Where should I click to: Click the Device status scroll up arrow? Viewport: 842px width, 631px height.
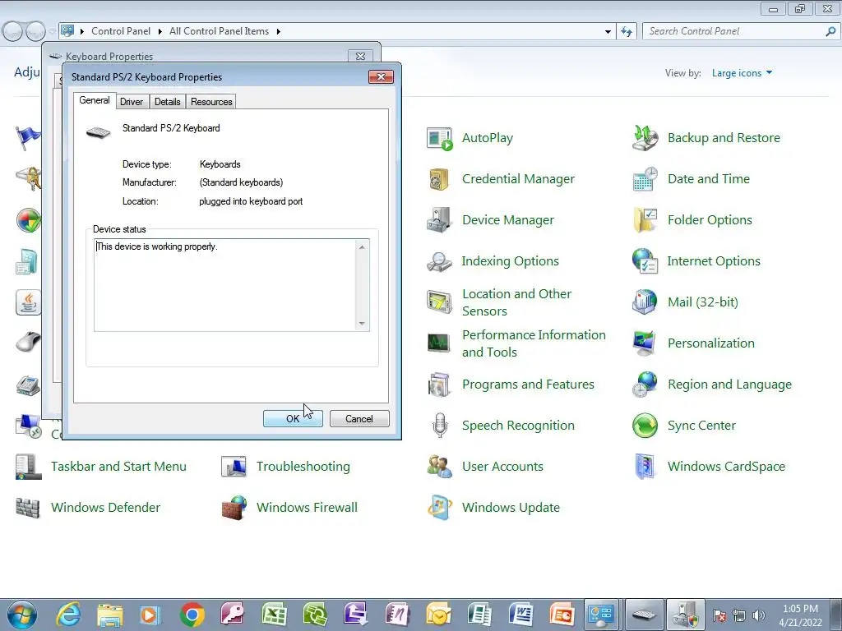362,246
